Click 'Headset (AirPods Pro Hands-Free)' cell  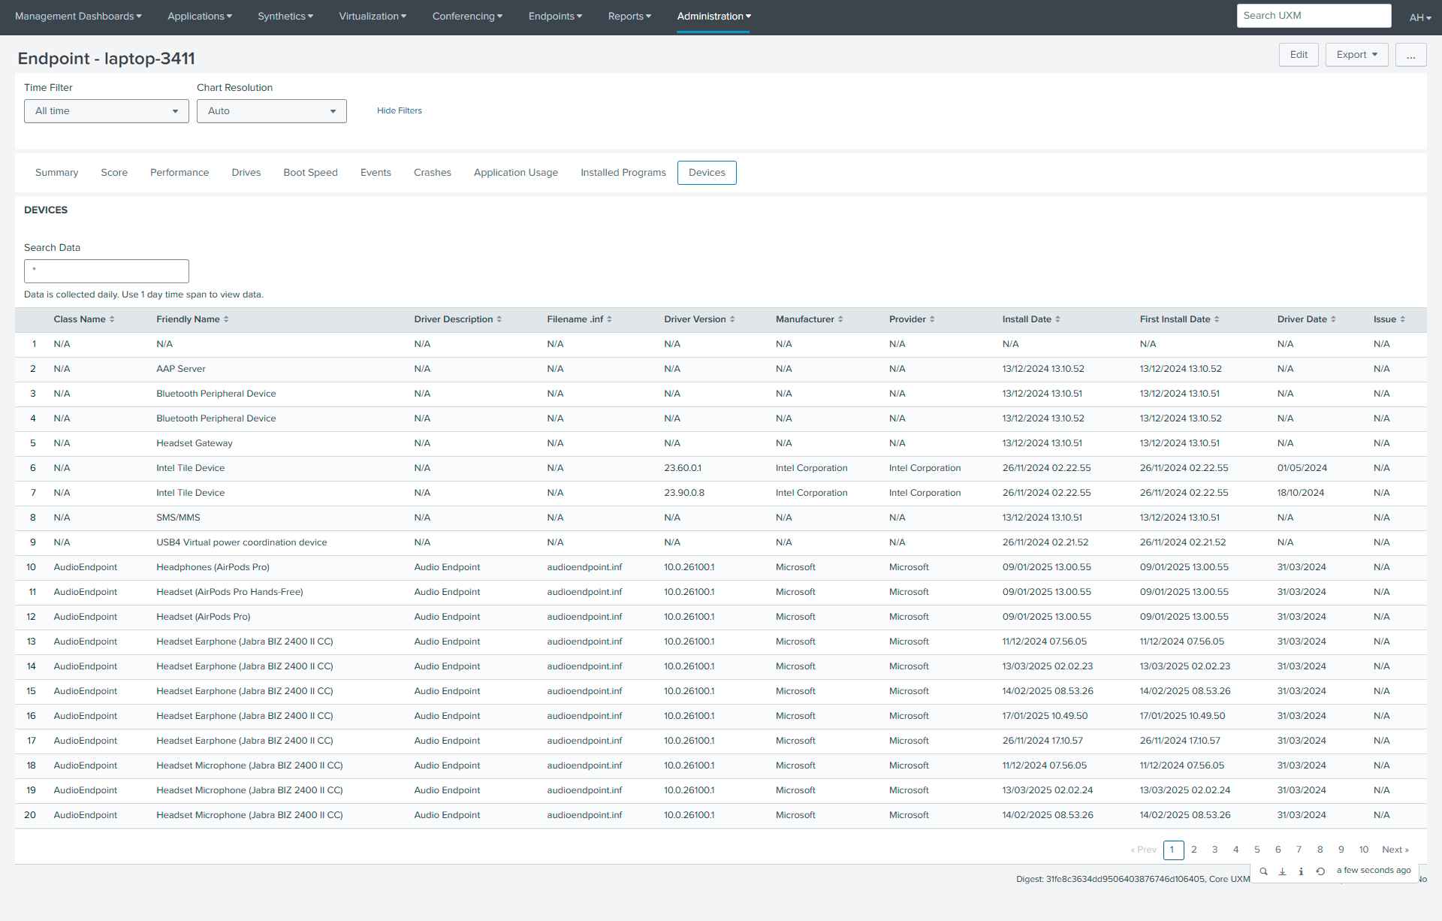[230, 592]
